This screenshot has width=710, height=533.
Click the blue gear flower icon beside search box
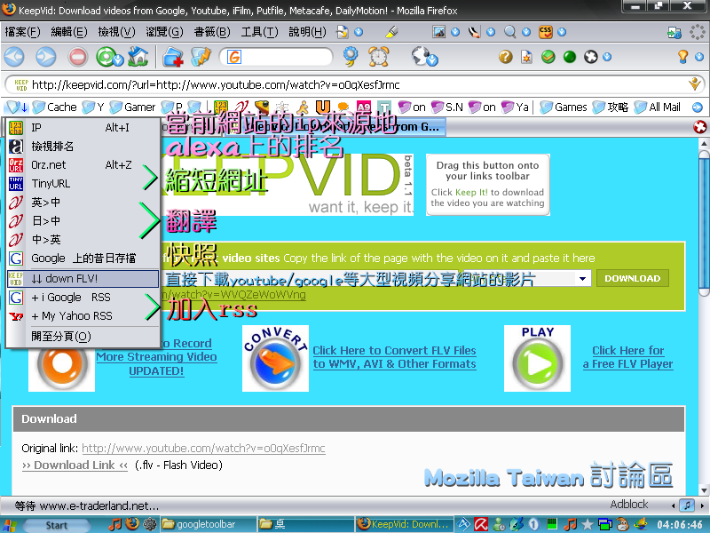click(x=350, y=56)
